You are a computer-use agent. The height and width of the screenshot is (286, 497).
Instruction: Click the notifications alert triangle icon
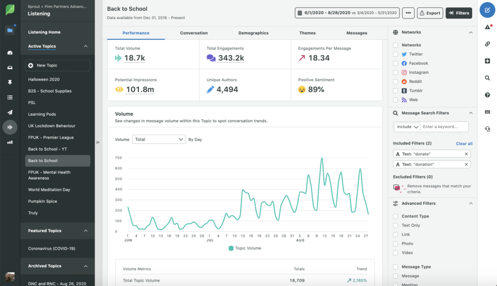(487, 28)
